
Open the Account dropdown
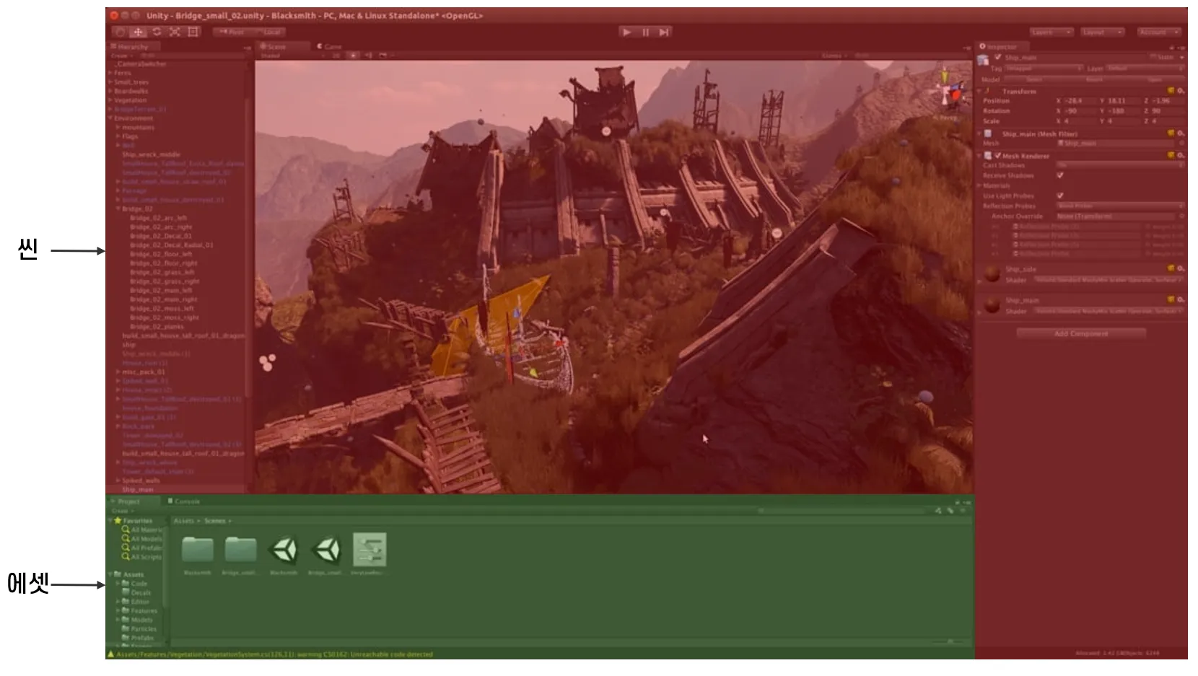1159,32
